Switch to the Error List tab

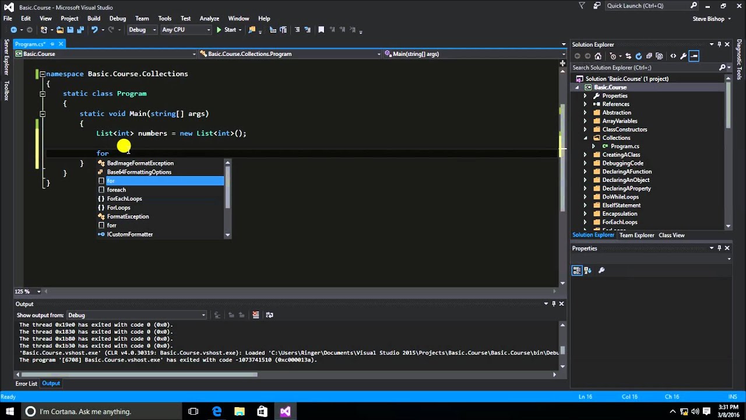pos(26,383)
